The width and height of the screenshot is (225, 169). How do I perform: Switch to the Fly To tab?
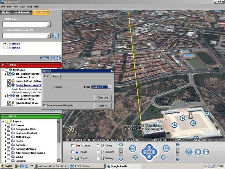6,12
